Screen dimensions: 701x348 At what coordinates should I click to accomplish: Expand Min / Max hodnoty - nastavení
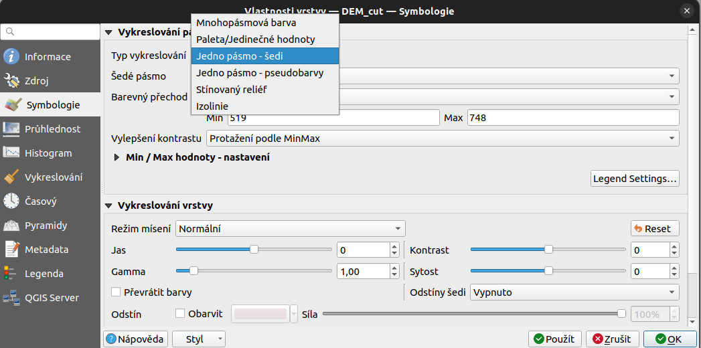pyautogui.click(x=117, y=157)
